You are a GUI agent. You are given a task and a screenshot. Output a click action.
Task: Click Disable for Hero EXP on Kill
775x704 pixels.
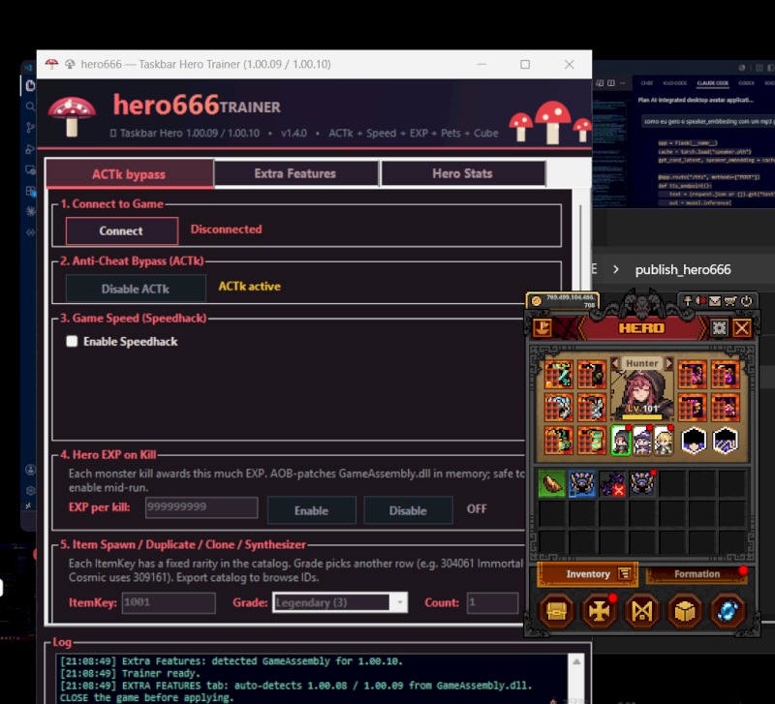click(408, 510)
